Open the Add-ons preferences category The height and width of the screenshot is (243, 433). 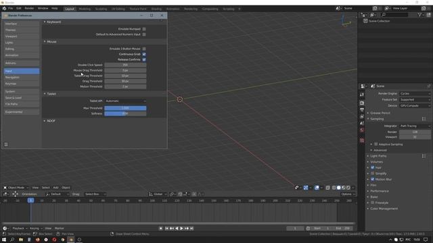(x=22, y=63)
